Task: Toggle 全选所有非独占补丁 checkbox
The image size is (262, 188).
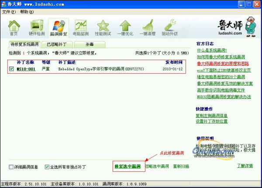Action: [47, 167]
